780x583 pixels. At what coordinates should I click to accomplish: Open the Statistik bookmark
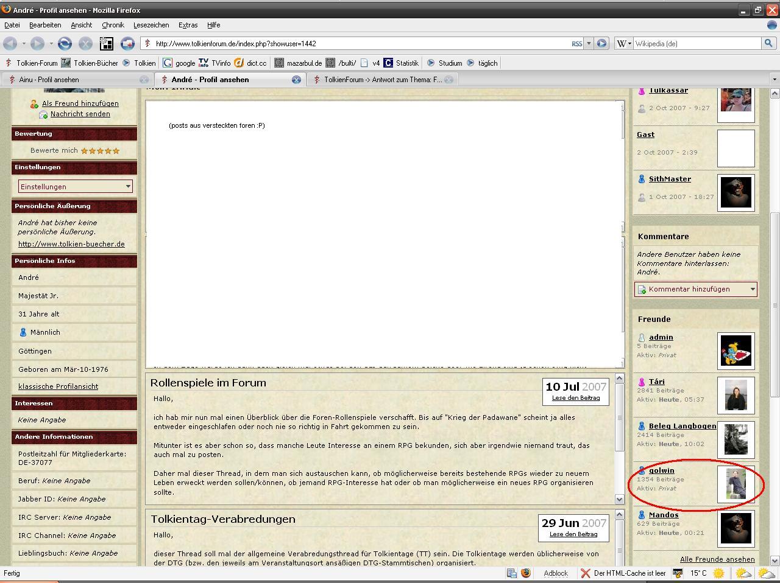[401, 63]
